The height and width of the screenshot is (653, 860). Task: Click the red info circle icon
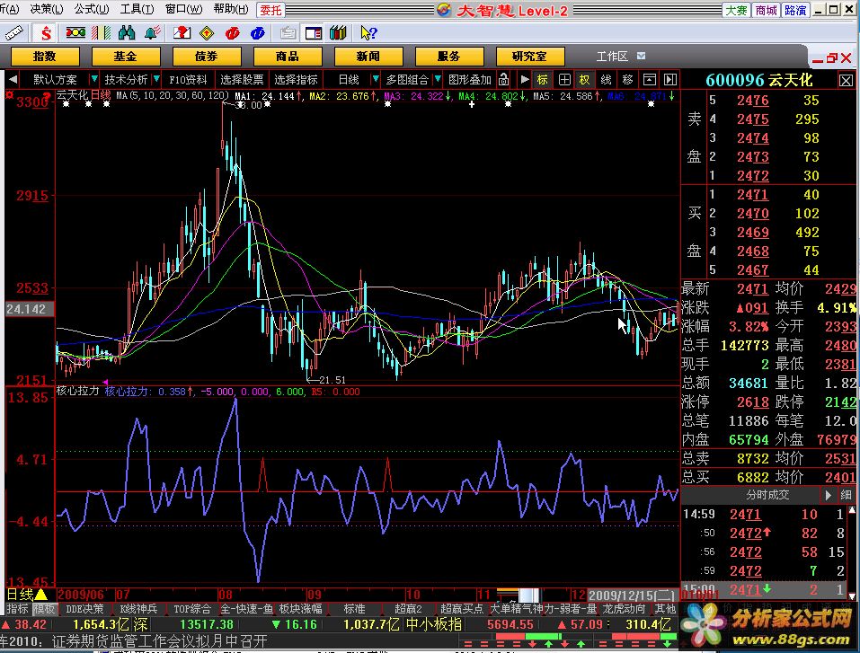pos(232,33)
